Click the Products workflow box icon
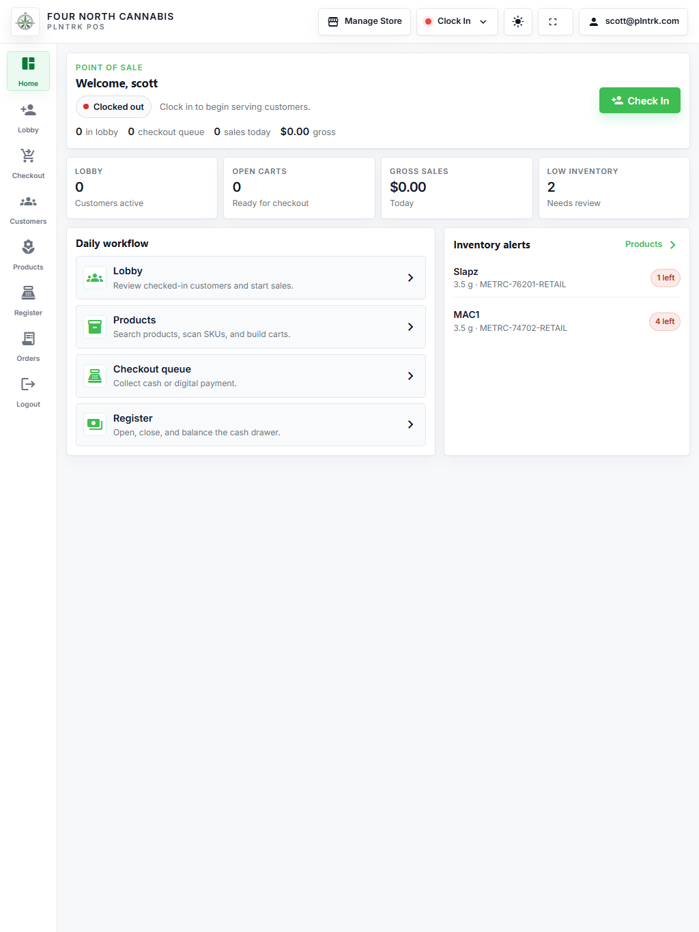 click(95, 327)
